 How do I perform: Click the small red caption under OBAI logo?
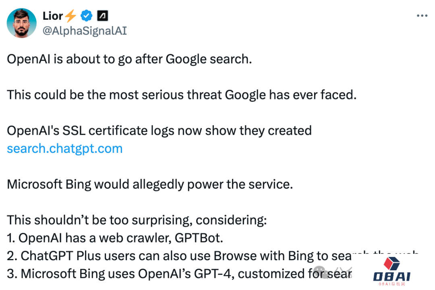tap(391, 284)
